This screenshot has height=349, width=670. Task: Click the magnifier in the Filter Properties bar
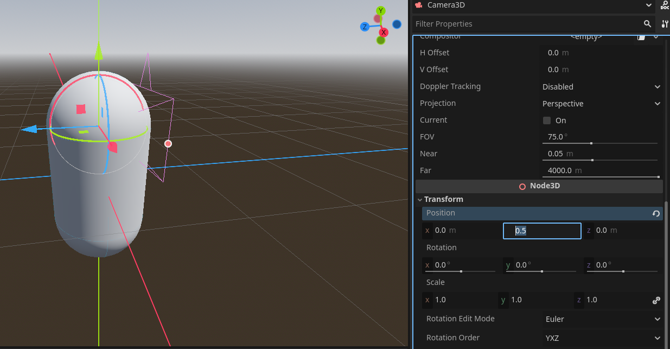coord(647,24)
